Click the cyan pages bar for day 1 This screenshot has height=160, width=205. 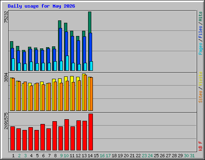pyautogui.click(x=13, y=64)
